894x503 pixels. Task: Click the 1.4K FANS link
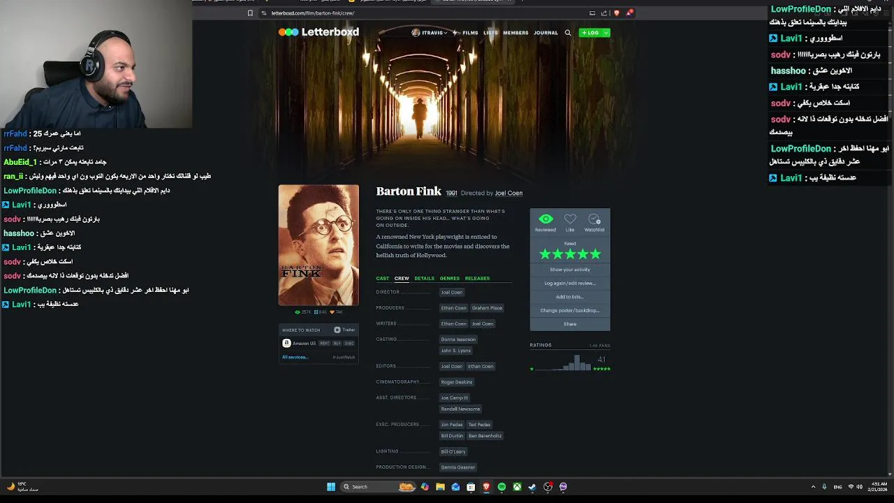click(x=599, y=345)
